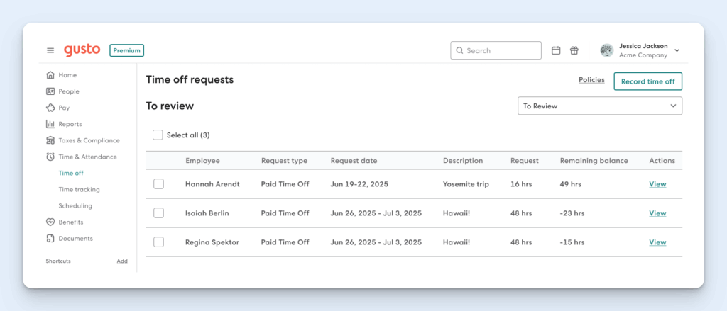Click the Gusto logo
Viewport: 727px width, 311px height.
point(82,50)
